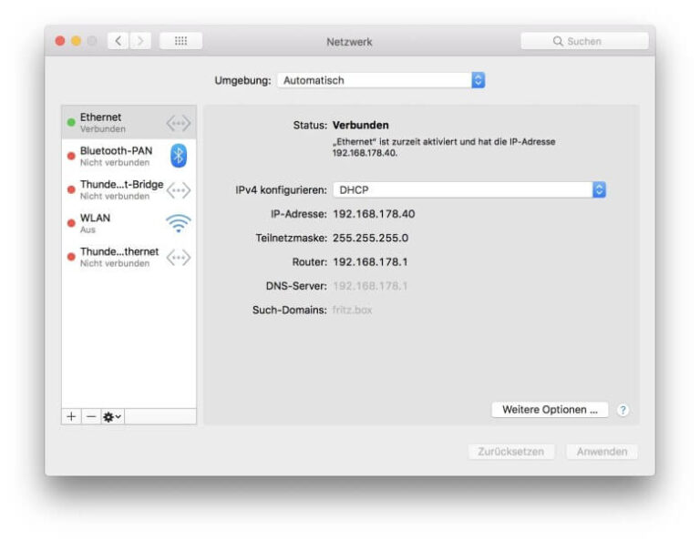700x540 pixels.
Task: Click the blue stepper arrows of Umgebung
Action: coord(479,80)
